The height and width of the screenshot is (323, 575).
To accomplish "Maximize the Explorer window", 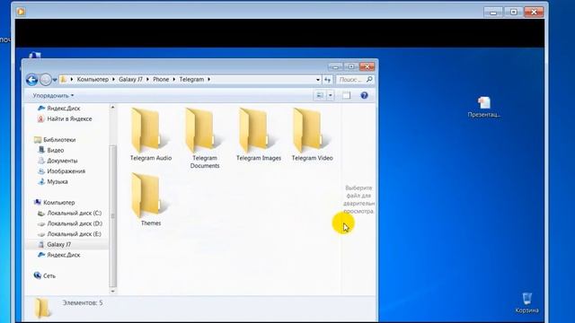I will (351, 66).
